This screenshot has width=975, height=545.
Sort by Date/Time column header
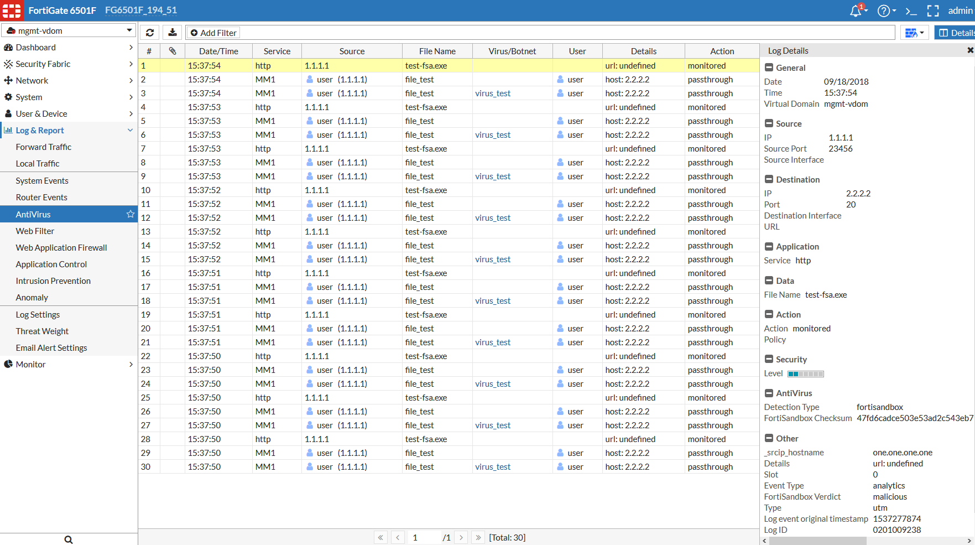click(218, 51)
